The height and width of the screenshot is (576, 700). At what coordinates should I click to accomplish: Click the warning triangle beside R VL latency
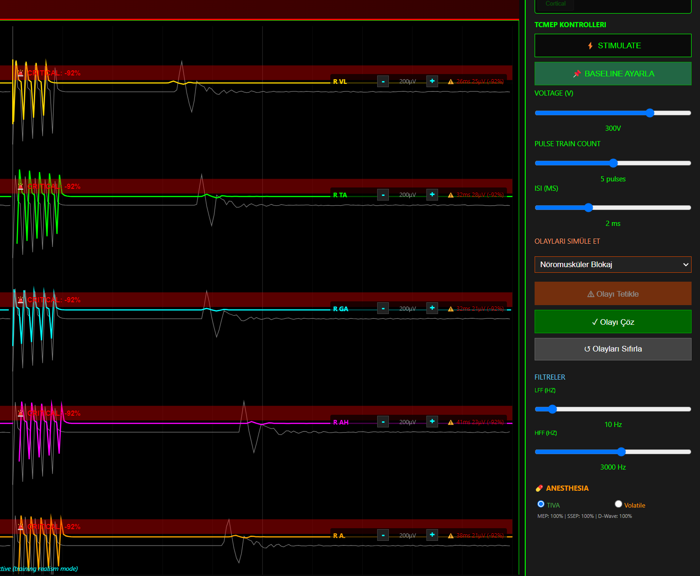450,81
